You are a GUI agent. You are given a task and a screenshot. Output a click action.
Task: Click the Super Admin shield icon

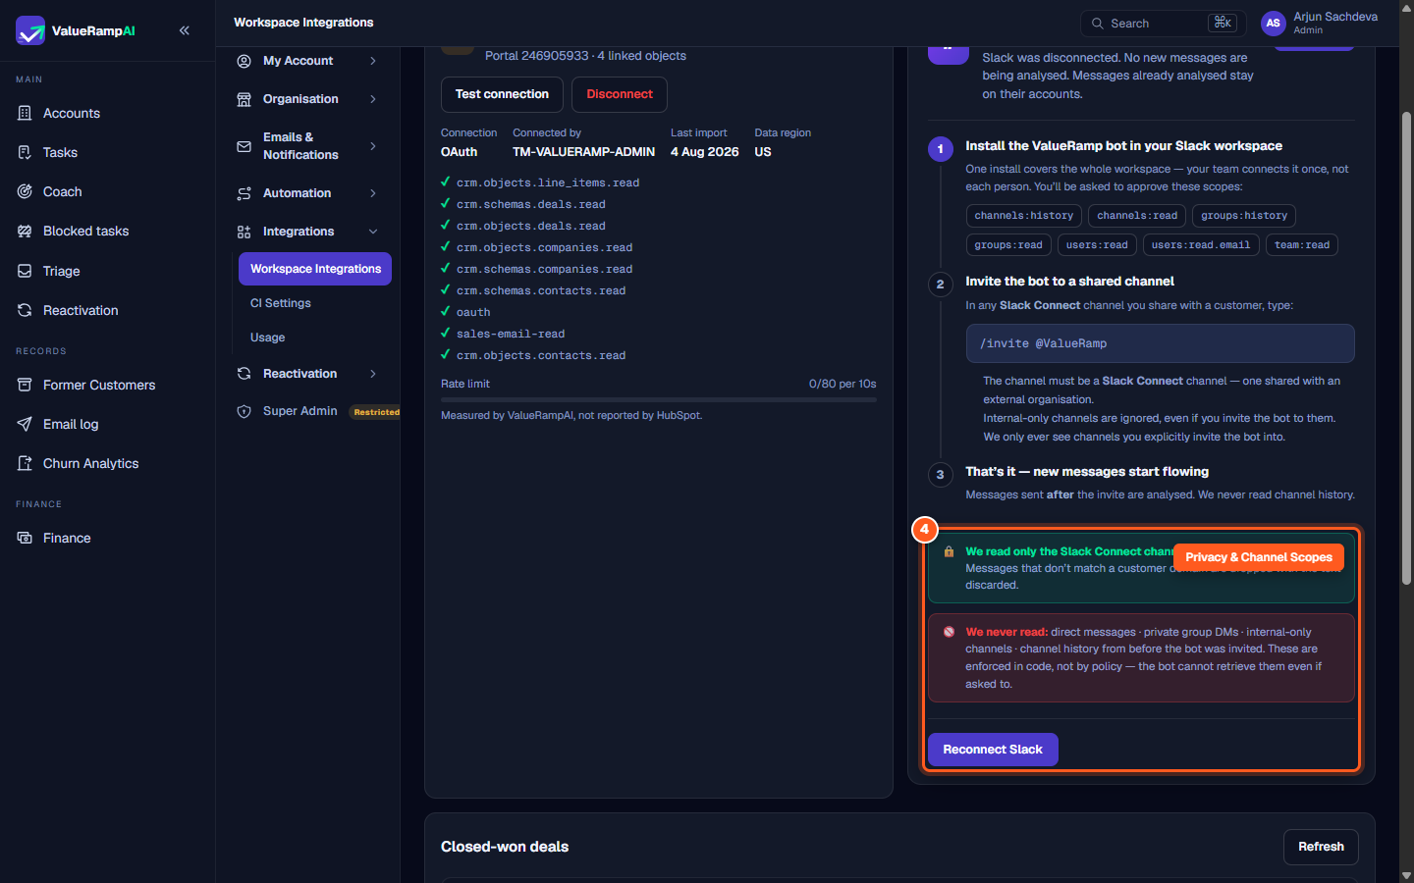pyautogui.click(x=244, y=411)
